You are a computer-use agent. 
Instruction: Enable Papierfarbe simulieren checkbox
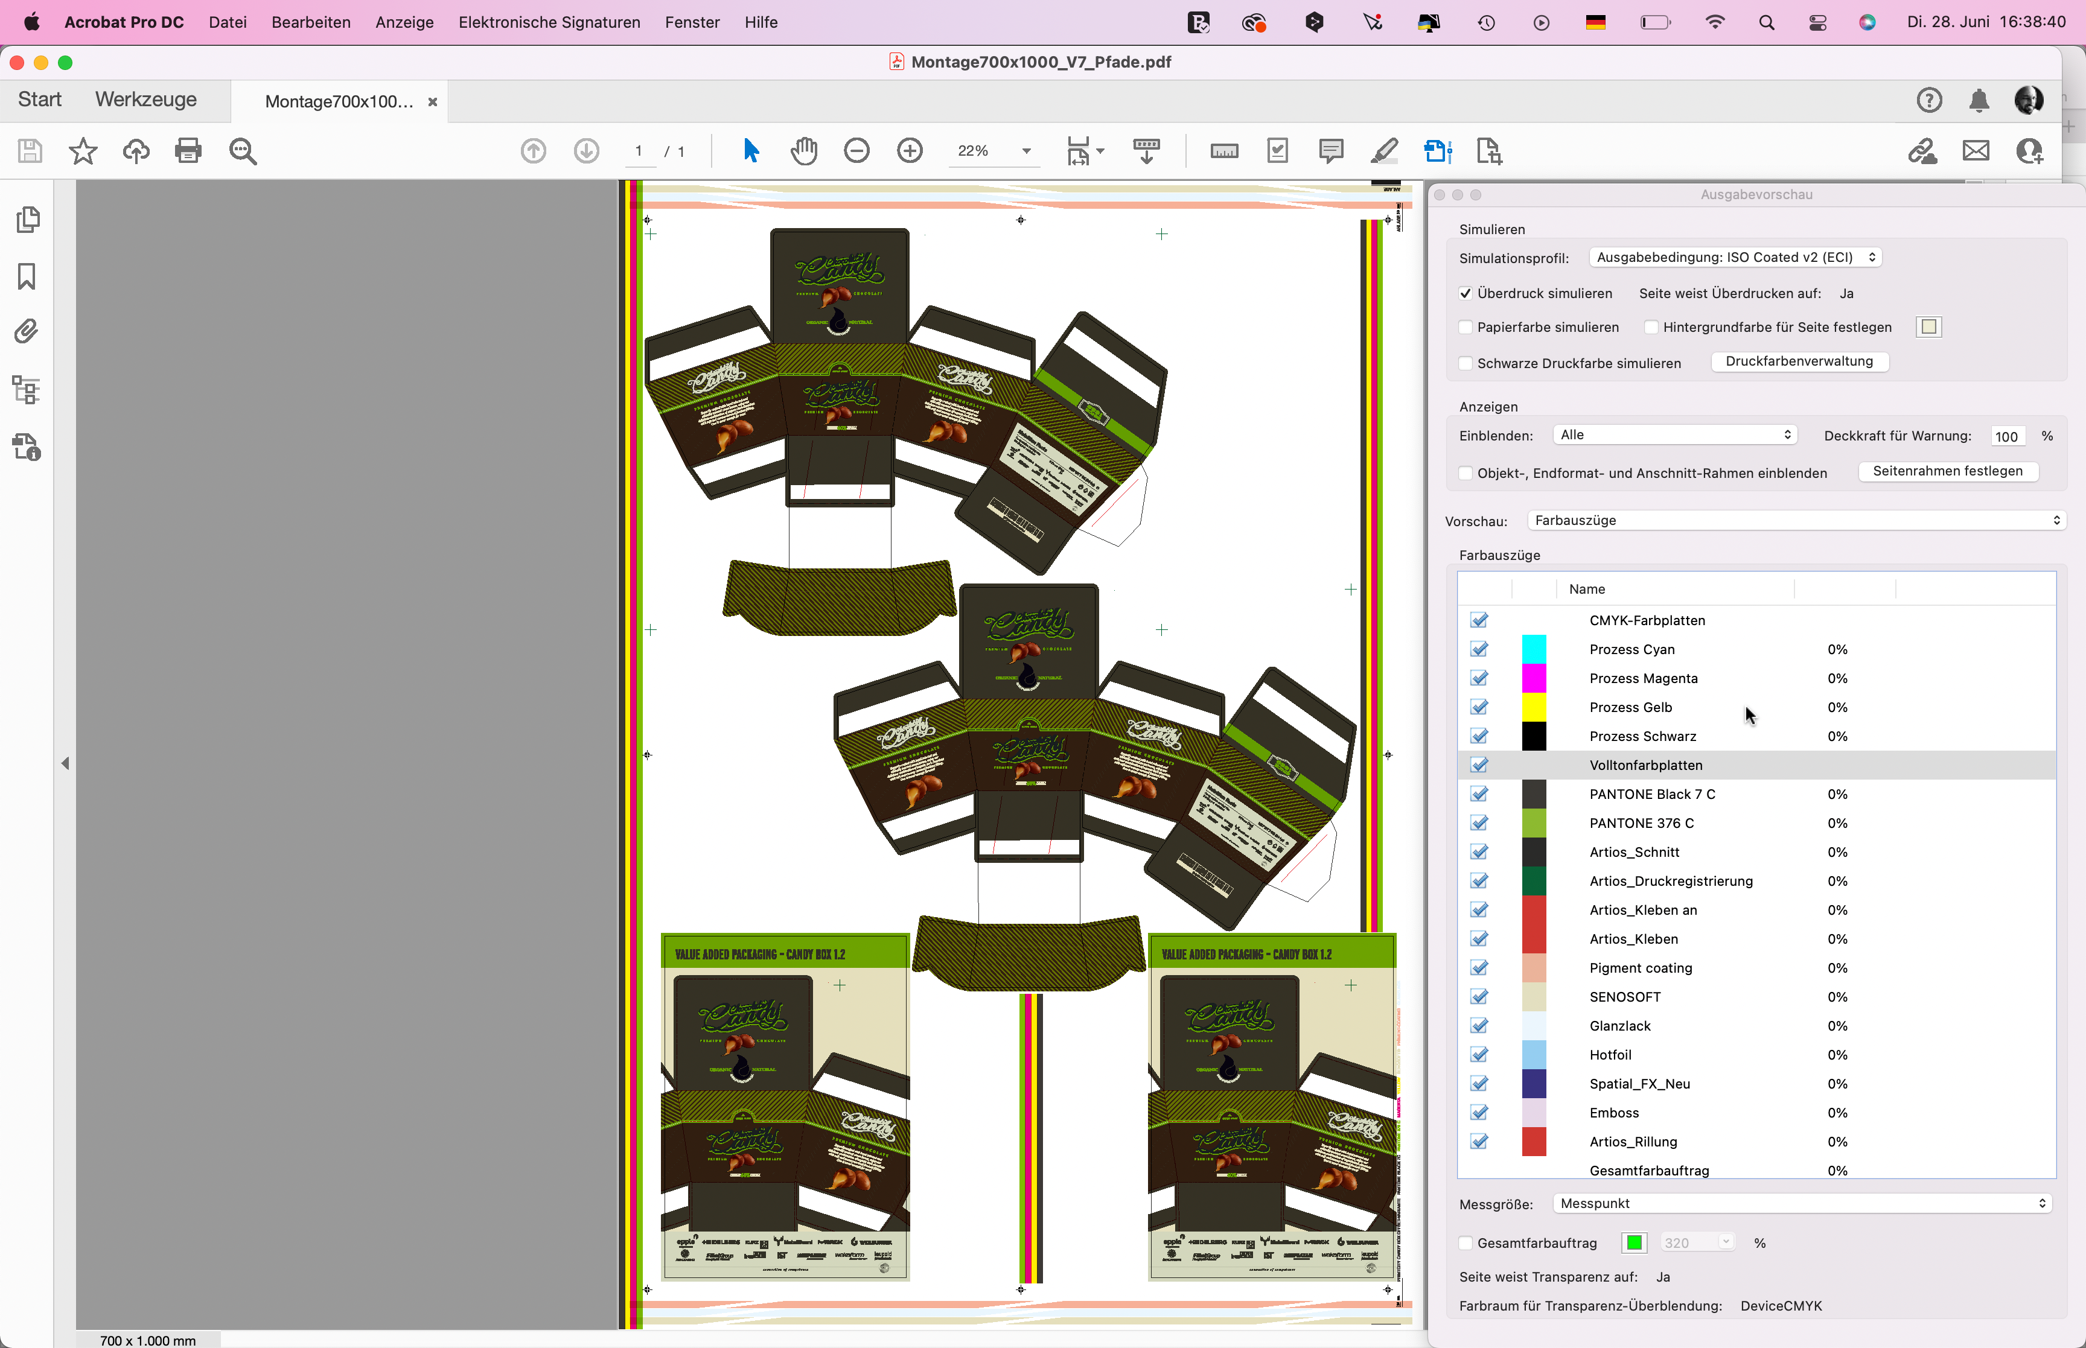pyautogui.click(x=1466, y=328)
